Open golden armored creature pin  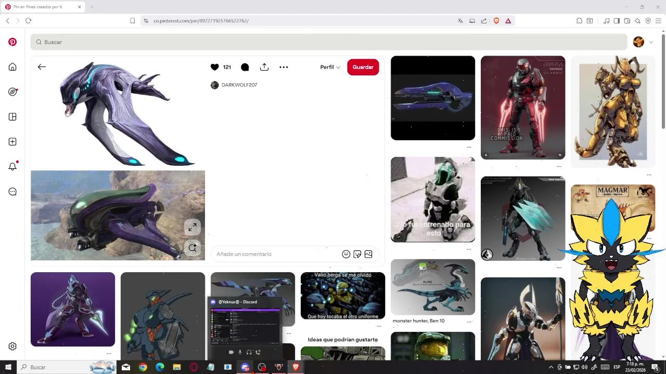[x=613, y=112]
